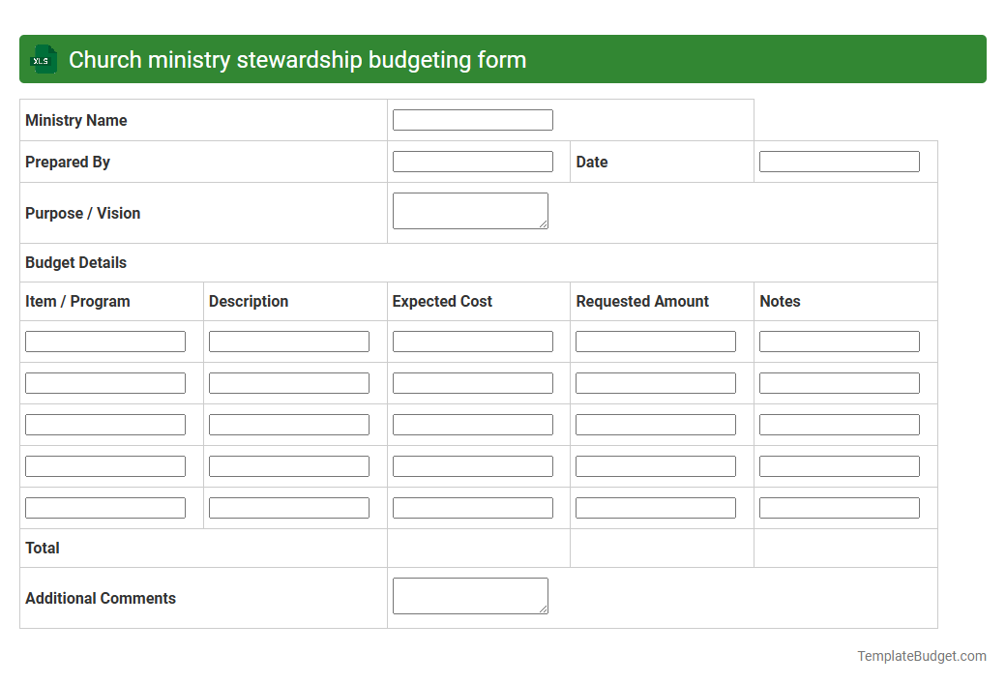Click the green XLS file icon
Image resolution: width=1006 pixels, height=684 pixels.
click(43, 59)
